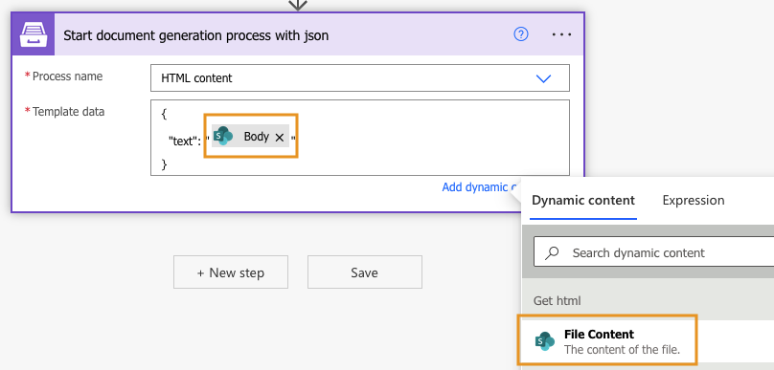Screen dimensions: 774x370
Task: Click the magnifier icon in search box
Action: coord(552,252)
